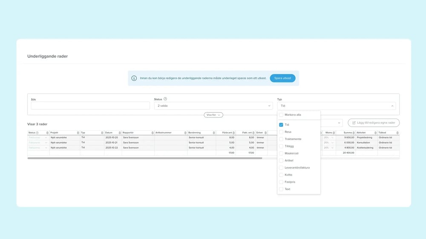Screen dimensions: 426x239
Task: Check the Markera alla checkbox
Action: [x=281, y=115]
